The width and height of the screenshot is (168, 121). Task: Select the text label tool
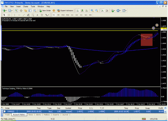42,15
